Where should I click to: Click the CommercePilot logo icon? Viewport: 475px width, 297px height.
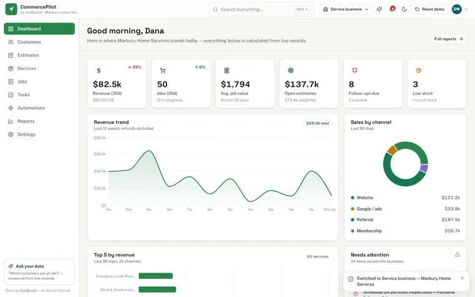[11, 9]
